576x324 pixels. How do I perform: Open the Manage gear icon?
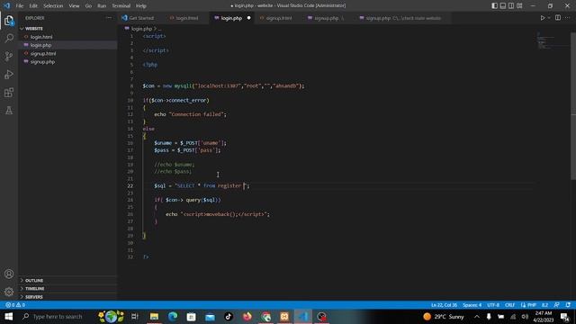9,292
